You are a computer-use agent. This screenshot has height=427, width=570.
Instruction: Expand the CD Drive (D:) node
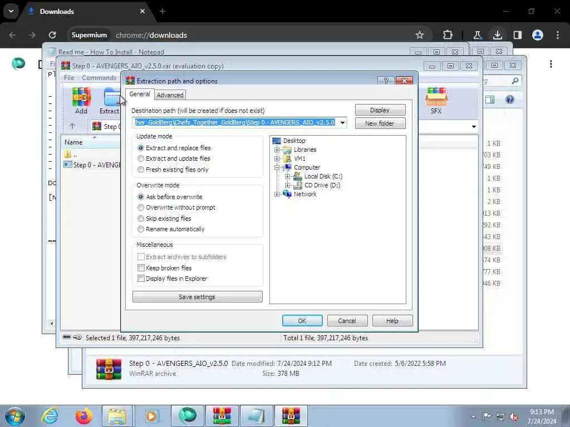288,185
